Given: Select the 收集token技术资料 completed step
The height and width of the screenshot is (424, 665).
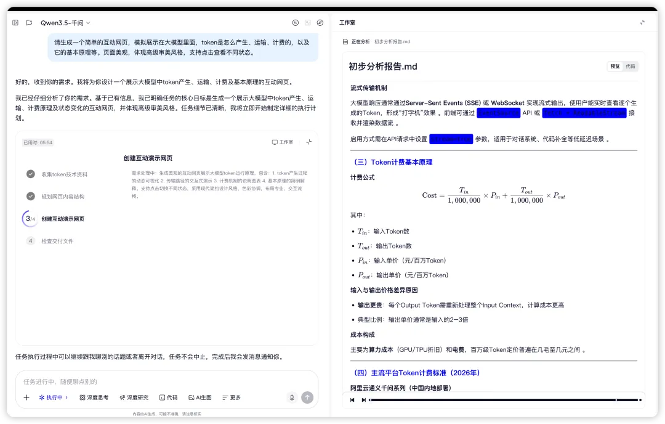Looking at the screenshot, I should point(64,174).
